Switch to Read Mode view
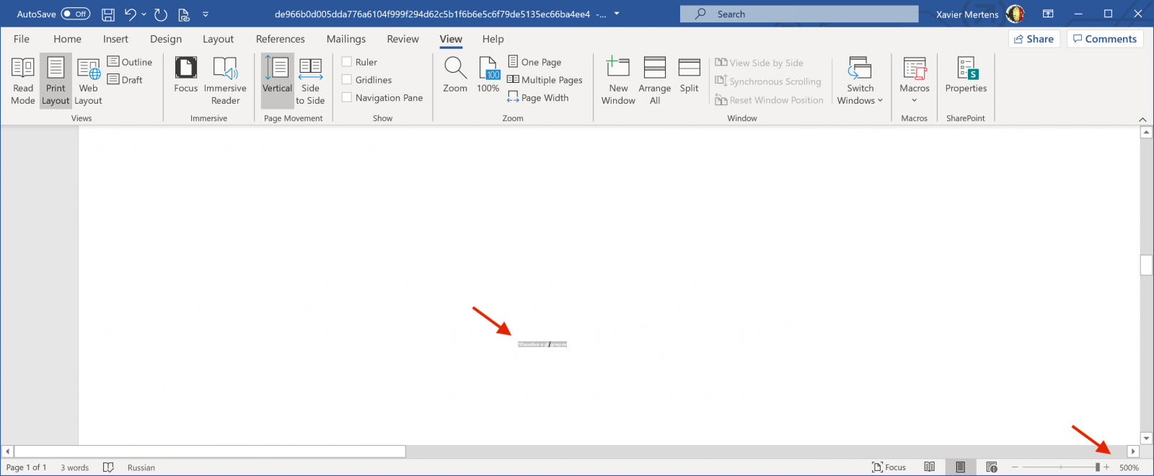The image size is (1154, 476). point(23,81)
